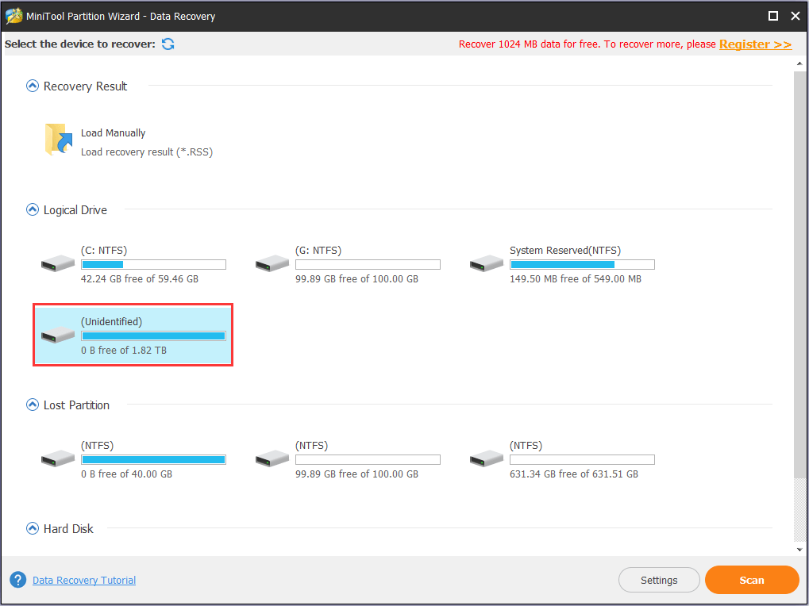
Task: Click the refresh device list icon
Action: tap(168, 44)
